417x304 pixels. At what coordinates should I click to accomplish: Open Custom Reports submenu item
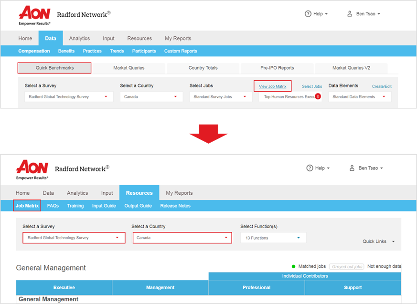181,51
